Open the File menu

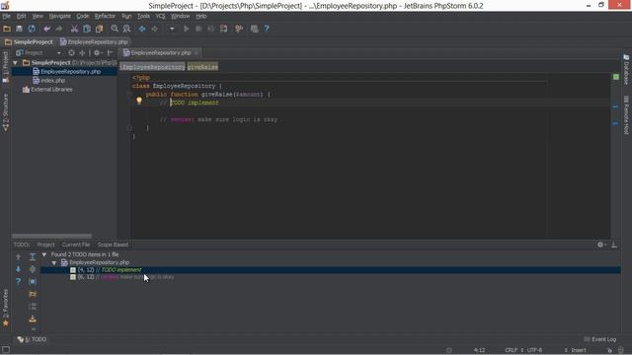[x=7, y=16]
